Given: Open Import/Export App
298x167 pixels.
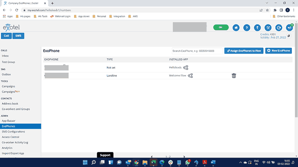Looking at the screenshot, I should [13, 153].
